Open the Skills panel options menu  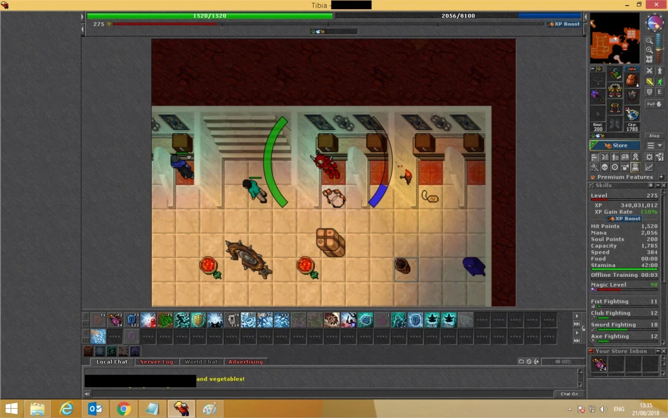point(650,185)
